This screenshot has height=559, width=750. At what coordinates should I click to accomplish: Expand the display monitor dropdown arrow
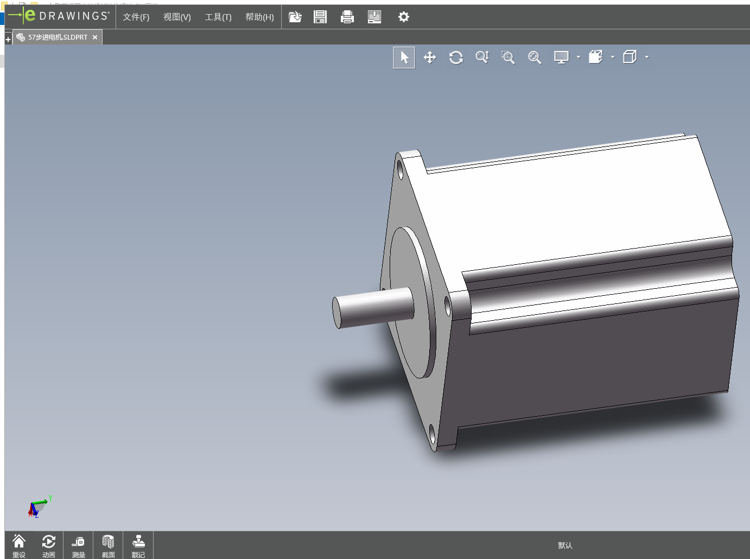[579, 57]
